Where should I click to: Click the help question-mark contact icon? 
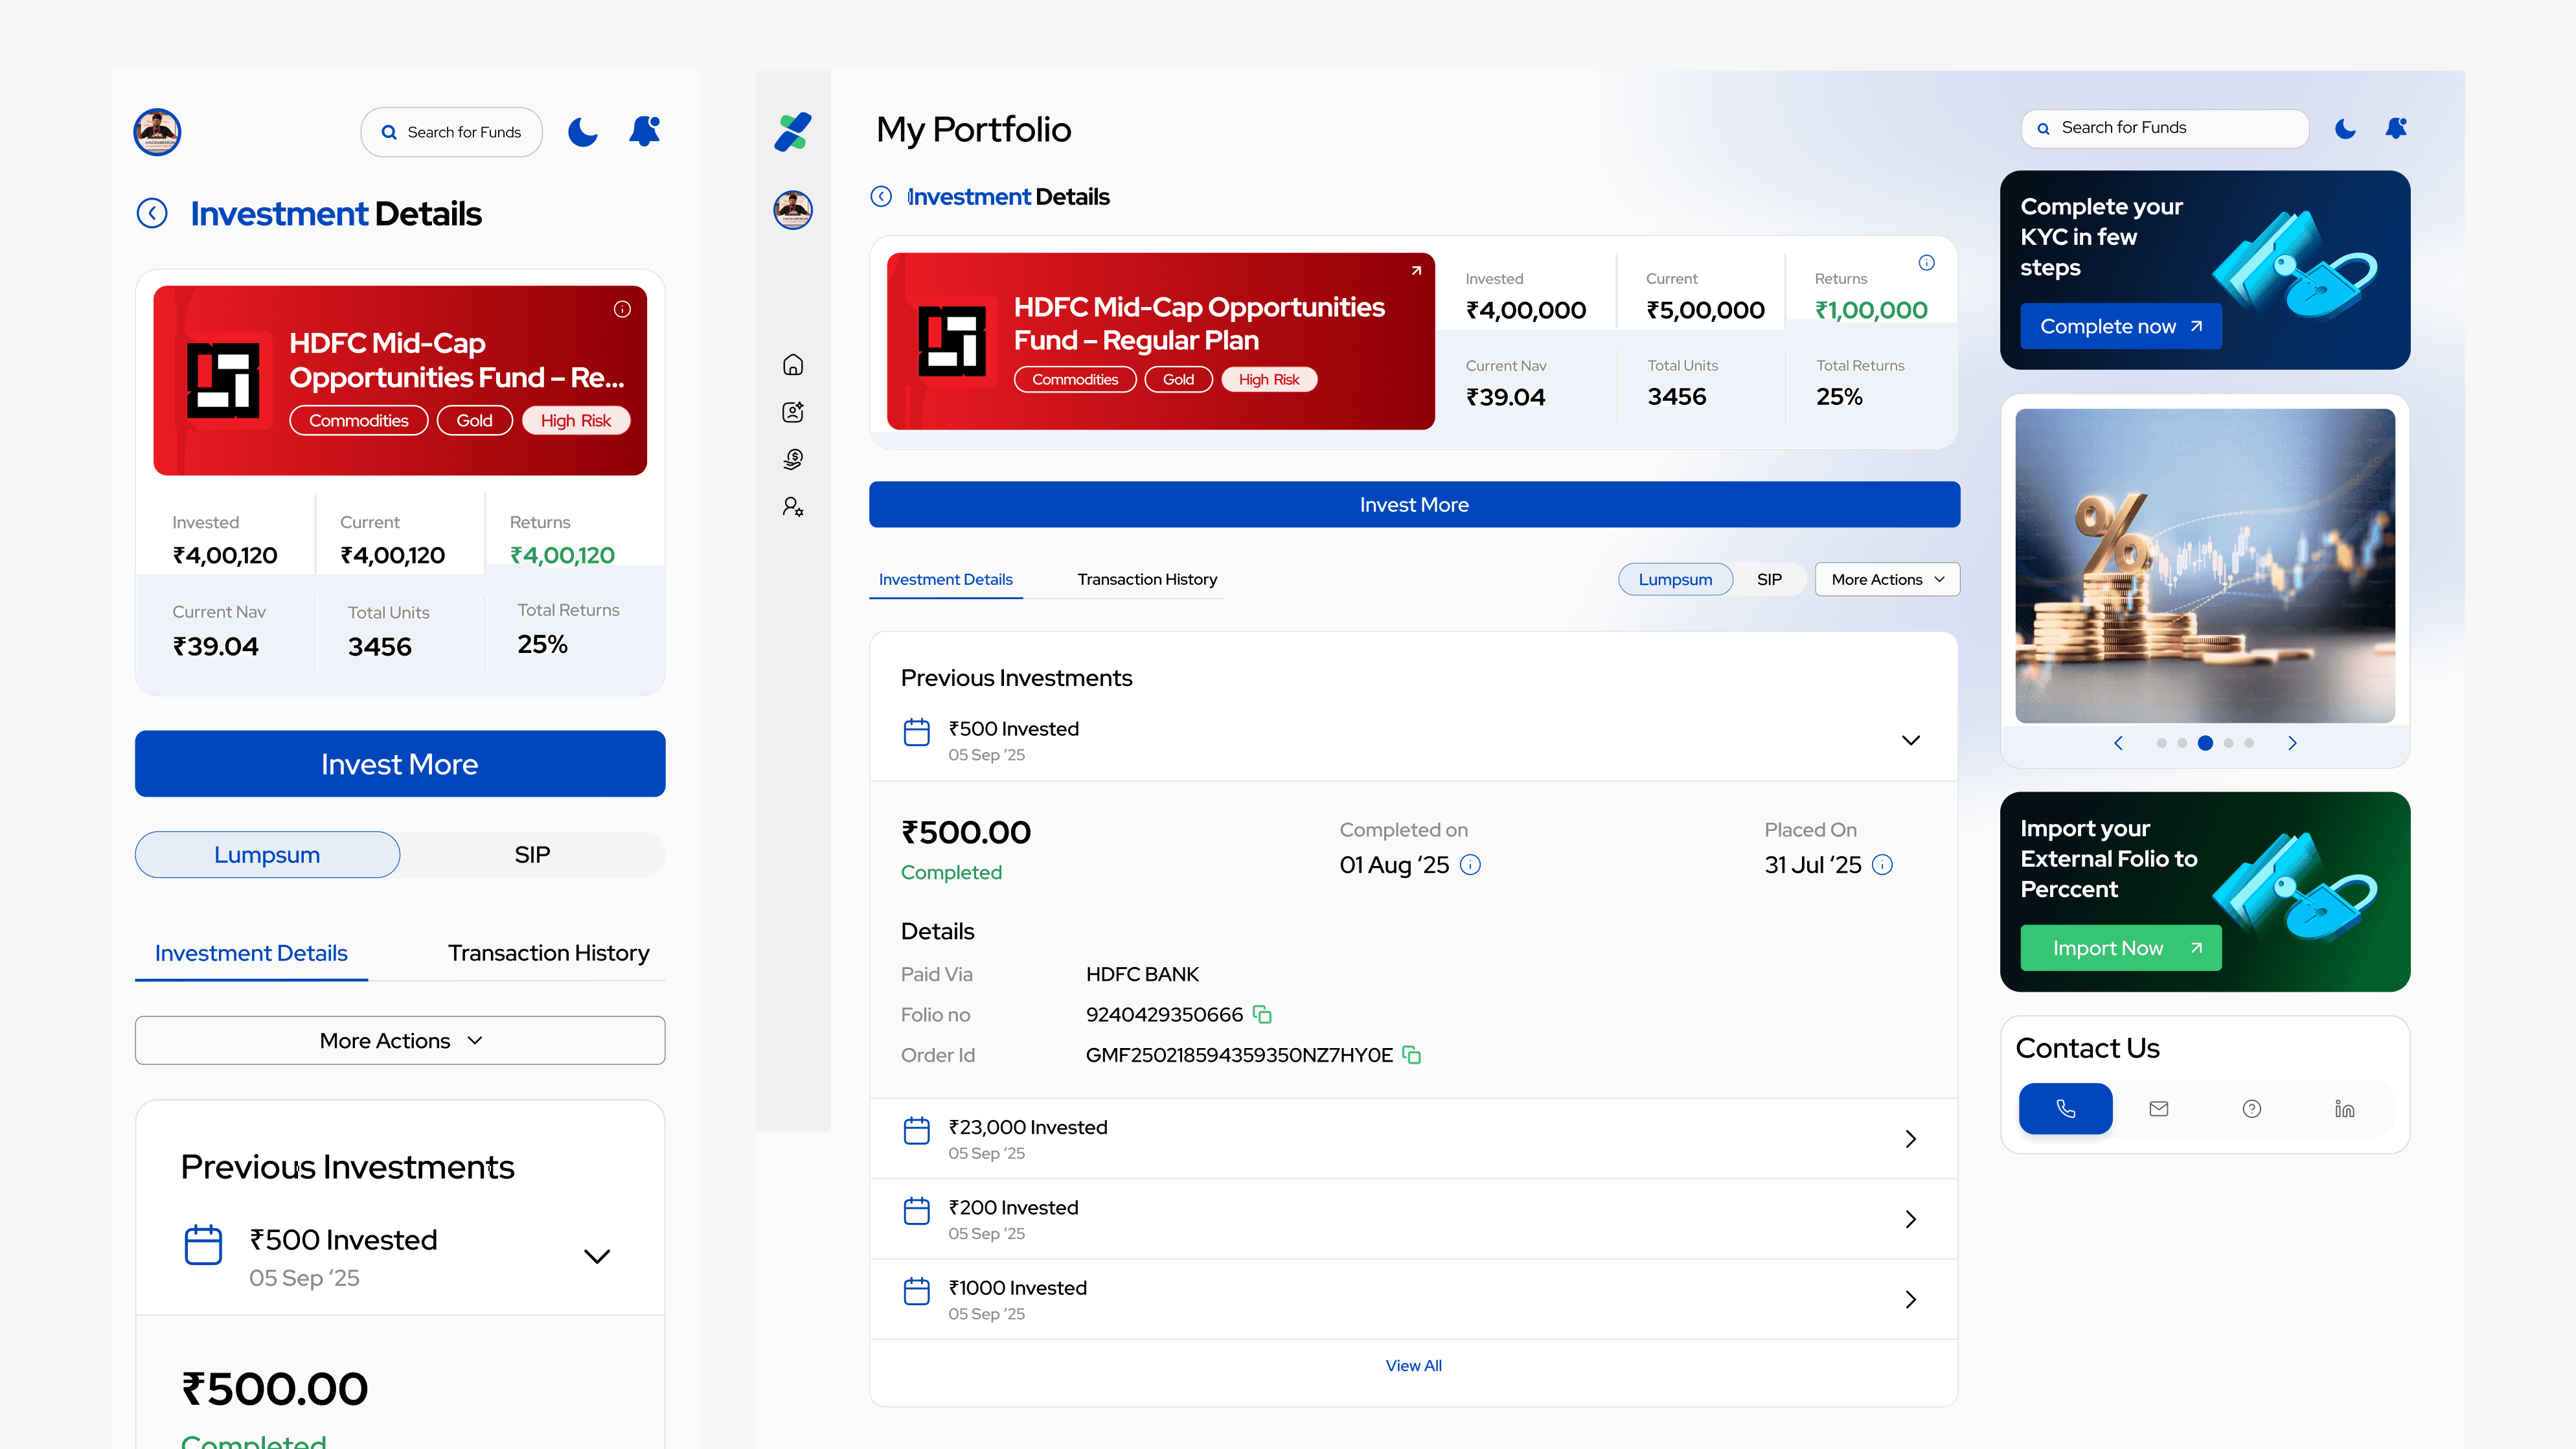pos(2251,1108)
